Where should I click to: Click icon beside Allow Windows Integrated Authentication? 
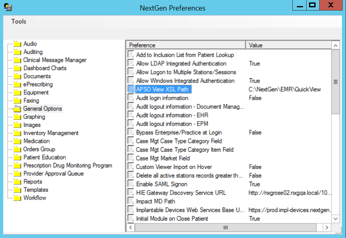[x=131, y=80]
